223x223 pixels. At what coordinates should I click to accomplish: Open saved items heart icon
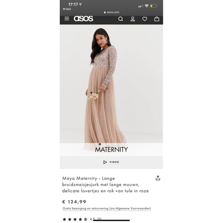tap(145, 19)
